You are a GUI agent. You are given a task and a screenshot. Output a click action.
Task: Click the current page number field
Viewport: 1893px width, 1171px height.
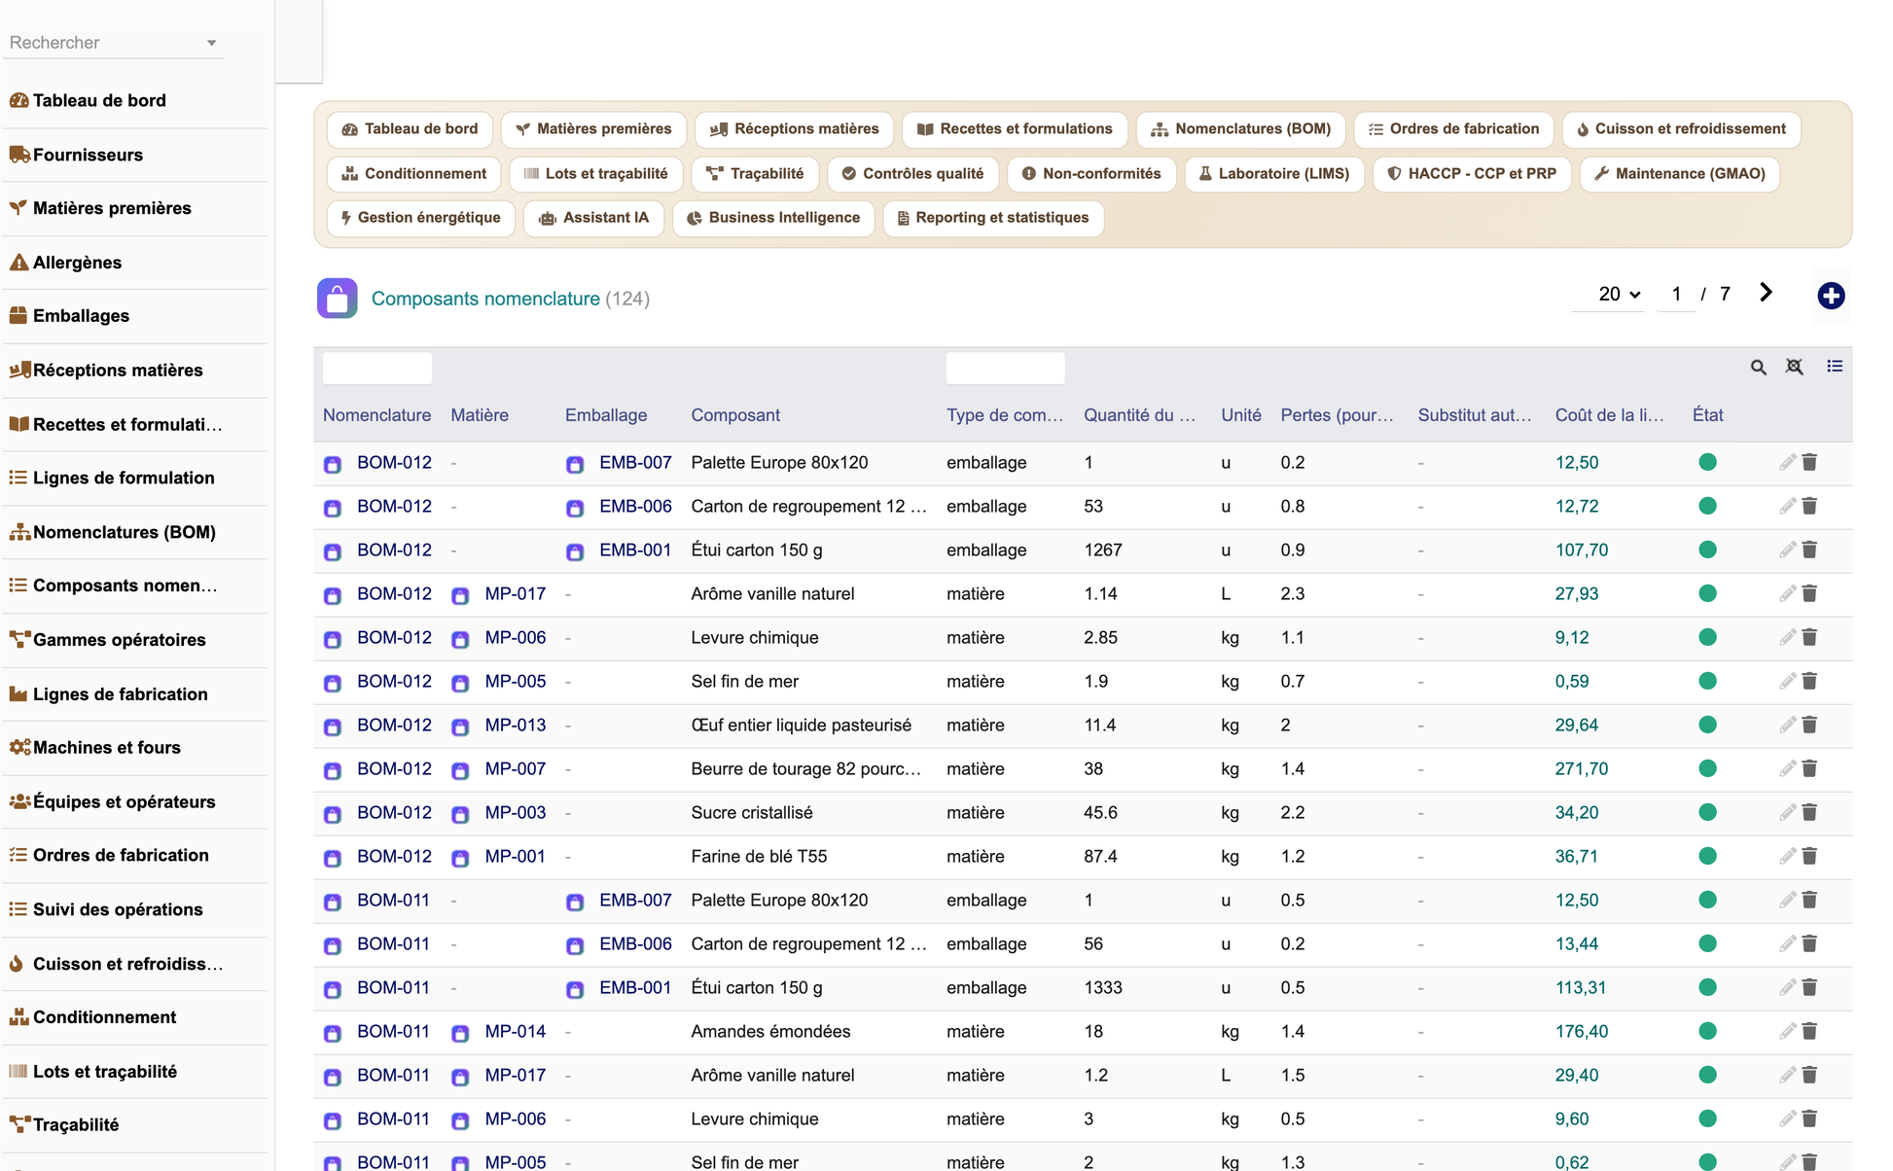coord(1676,294)
